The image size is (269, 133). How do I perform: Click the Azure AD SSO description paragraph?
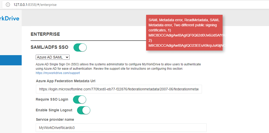[118, 66]
